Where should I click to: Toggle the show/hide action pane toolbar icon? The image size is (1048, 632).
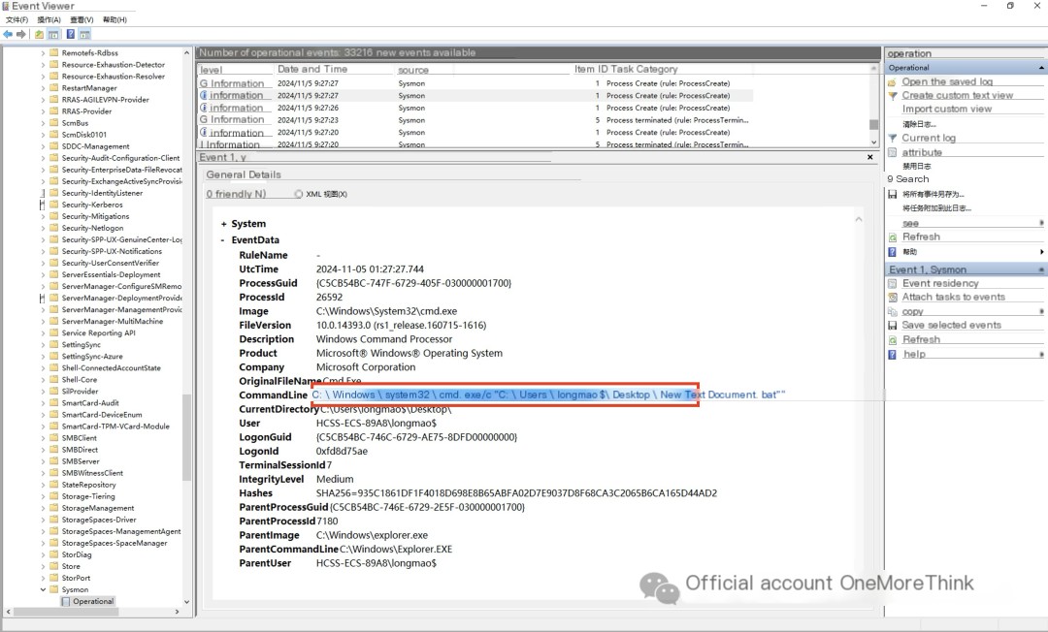84,34
